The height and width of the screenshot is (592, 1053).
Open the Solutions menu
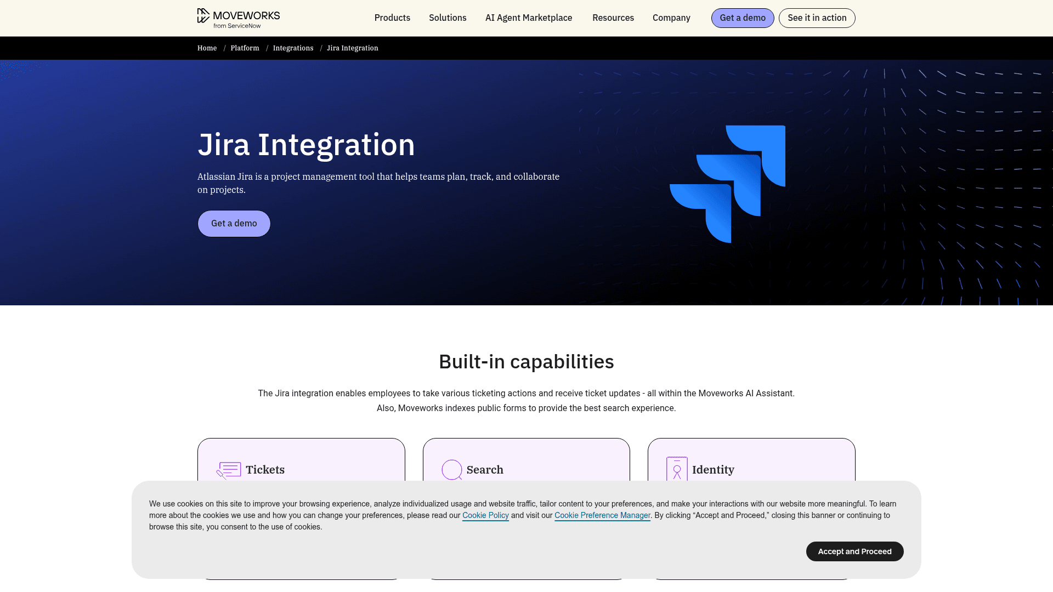[x=448, y=18]
